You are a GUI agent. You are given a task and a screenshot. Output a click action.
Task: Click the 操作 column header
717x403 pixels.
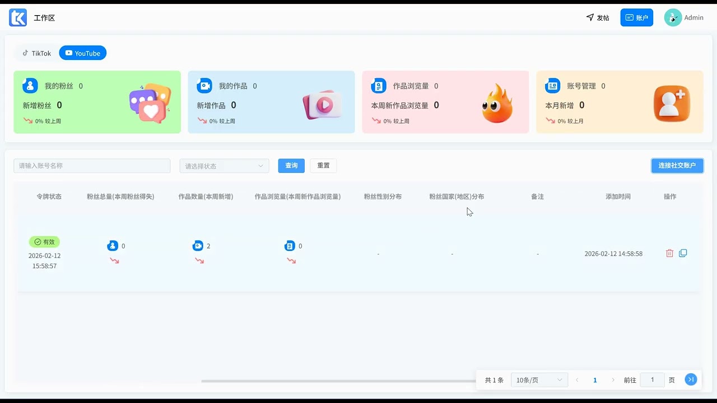click(670, 196)
